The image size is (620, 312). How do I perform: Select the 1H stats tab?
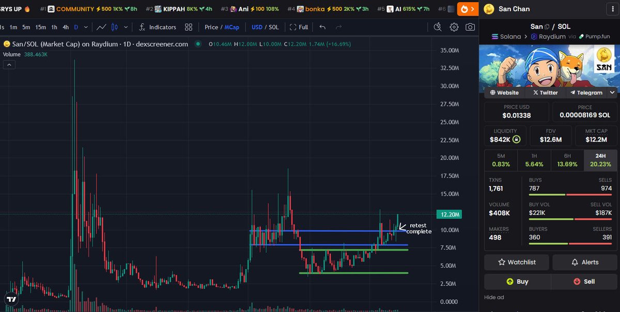click(534, 160)
